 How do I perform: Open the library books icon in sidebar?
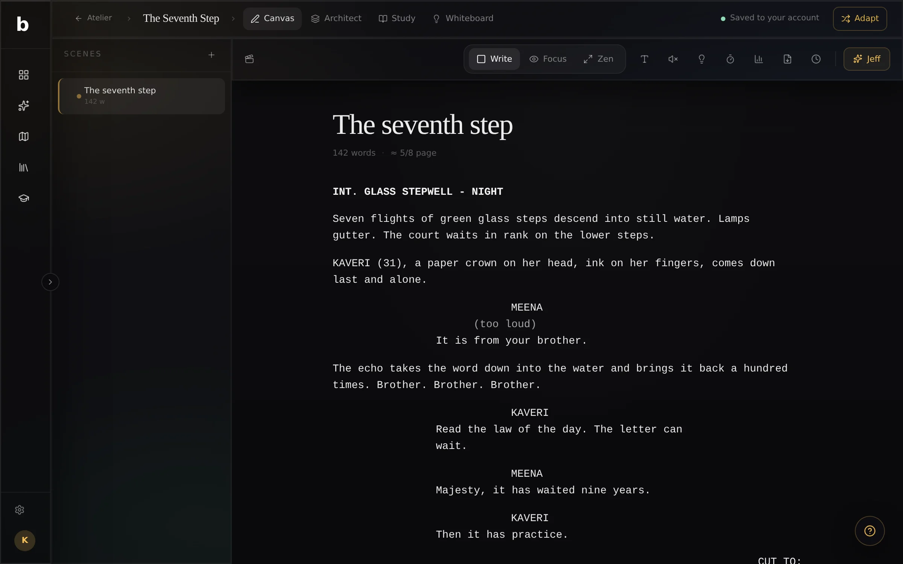click(24, 167)
